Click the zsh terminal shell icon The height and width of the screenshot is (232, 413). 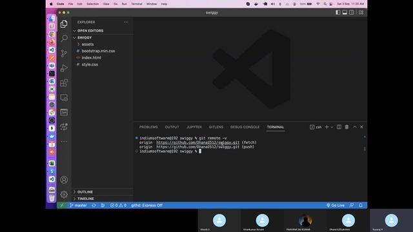click(x=312, y=127)
